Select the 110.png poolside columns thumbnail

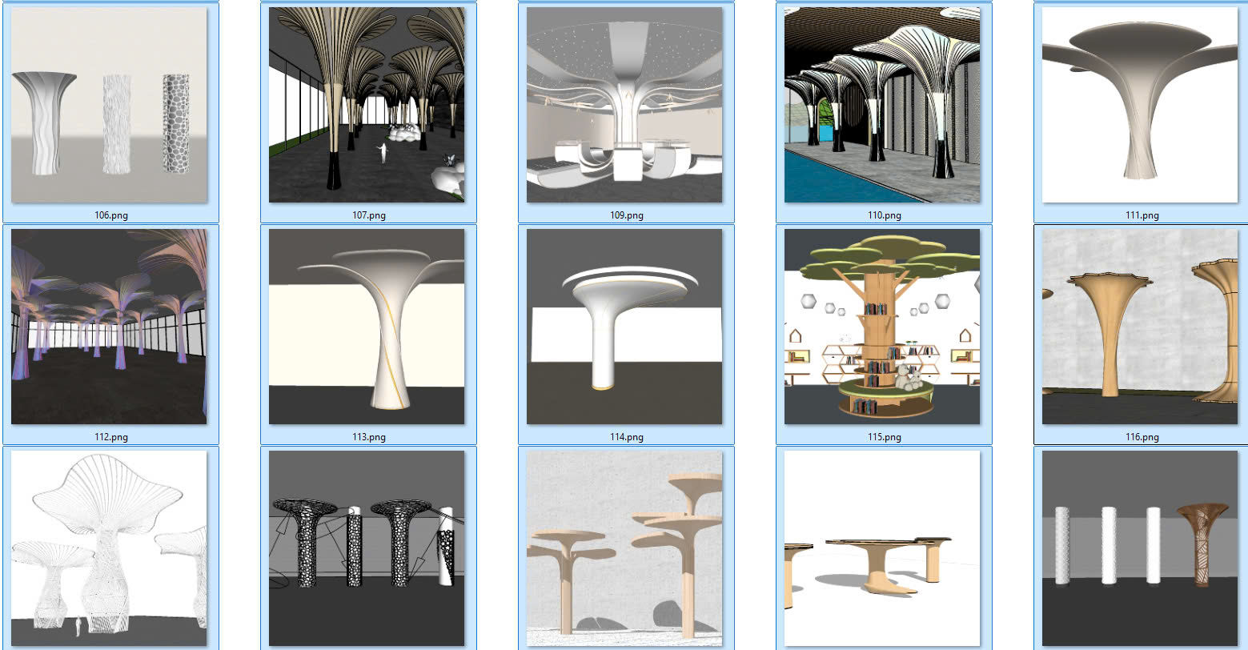[x=882, y=105]
